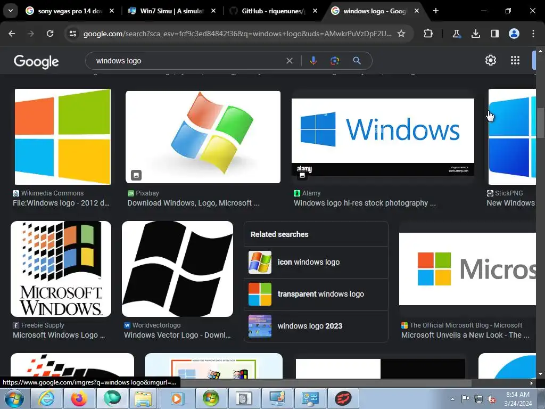Search by image with Google Lens
Screen dimensions: 545x409
click(x=334, y=61)
